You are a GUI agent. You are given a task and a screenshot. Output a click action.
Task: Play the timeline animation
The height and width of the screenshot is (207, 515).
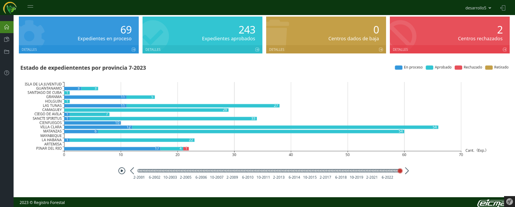(x=122, y=170)
